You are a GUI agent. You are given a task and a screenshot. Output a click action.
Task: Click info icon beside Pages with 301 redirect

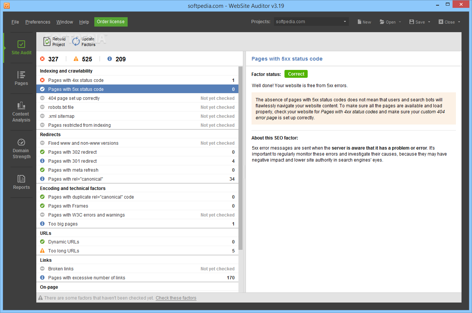(42, 161)
